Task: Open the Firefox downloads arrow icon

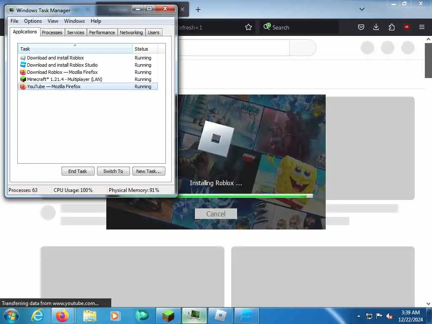Action: coord(376,27)
